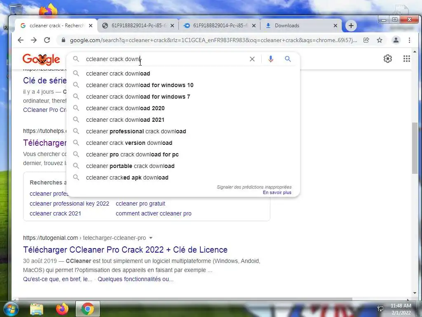422x317 pixels.
Task: Choose suggestion 'ccleaner crack download 2020'
Action: pos(183,109)
